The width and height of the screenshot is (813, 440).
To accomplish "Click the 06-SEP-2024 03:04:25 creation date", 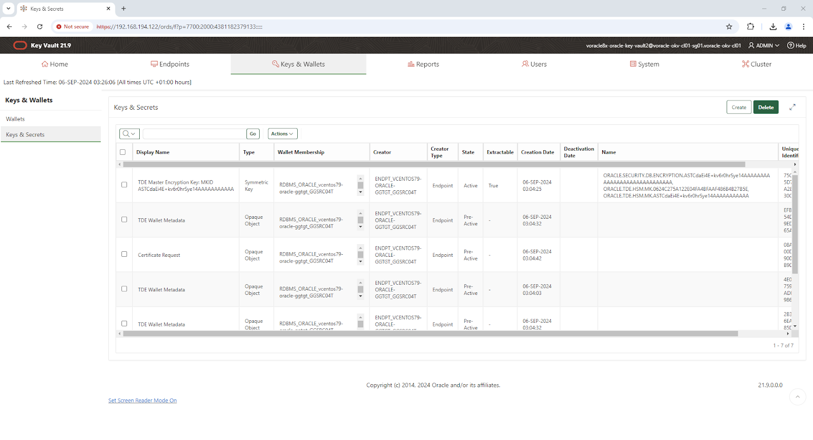I will [537, 186].
